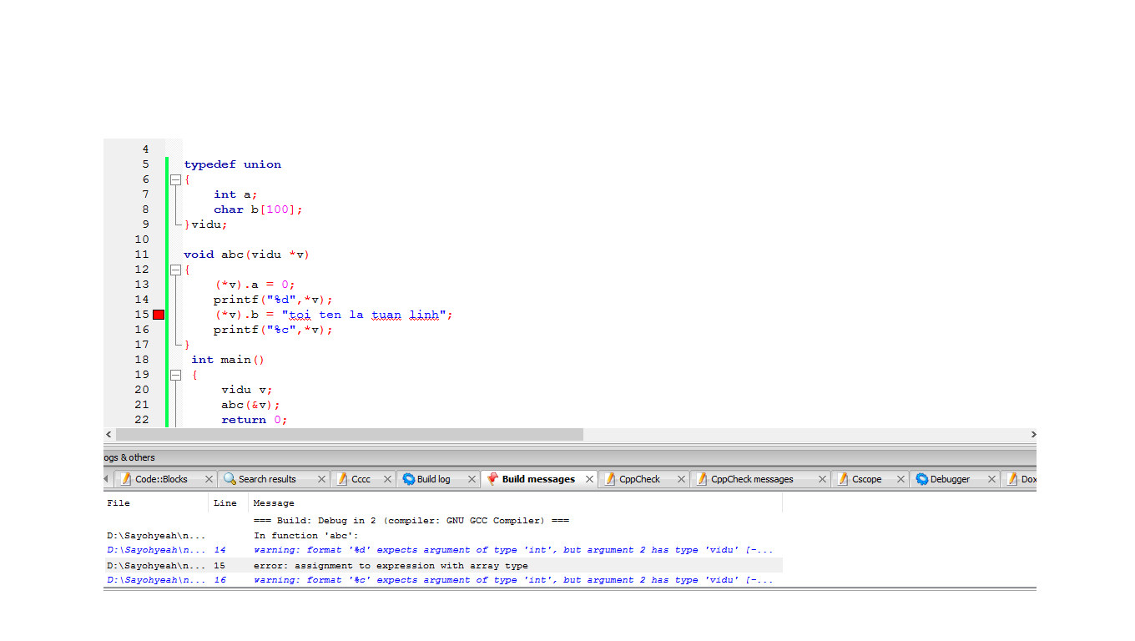The width and height of the screenshot is (1135, 641).
Task: Close the Cscope tab
Action: click(900, 479)
